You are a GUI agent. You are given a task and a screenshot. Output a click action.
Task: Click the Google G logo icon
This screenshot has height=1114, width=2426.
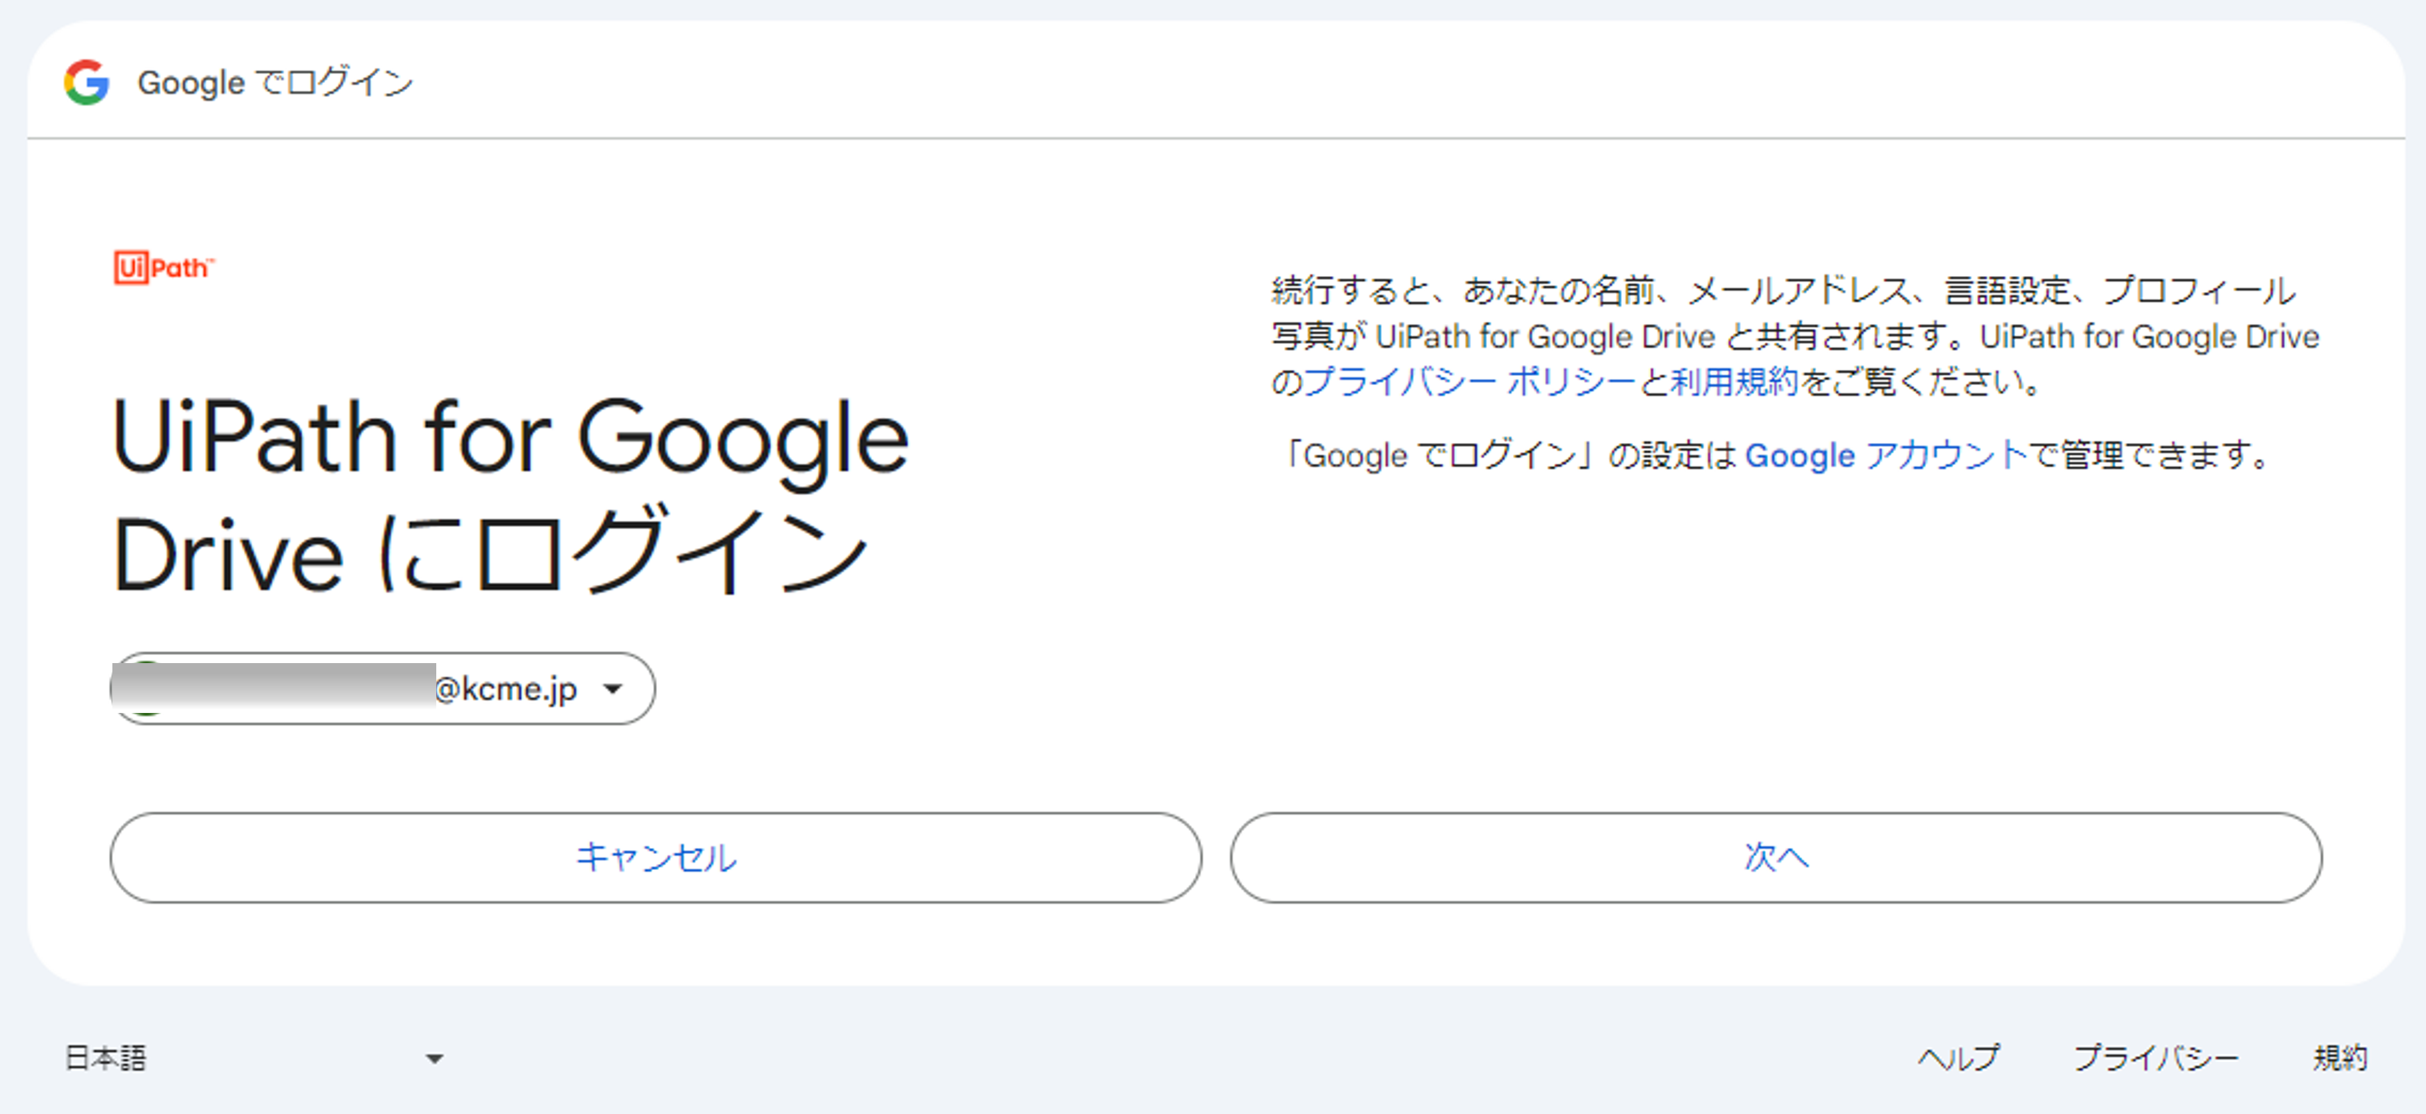point(86,82)
